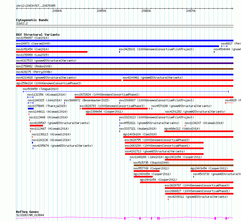Click the nsv4210818 gnomAD variant label

[x=46, y=78]
